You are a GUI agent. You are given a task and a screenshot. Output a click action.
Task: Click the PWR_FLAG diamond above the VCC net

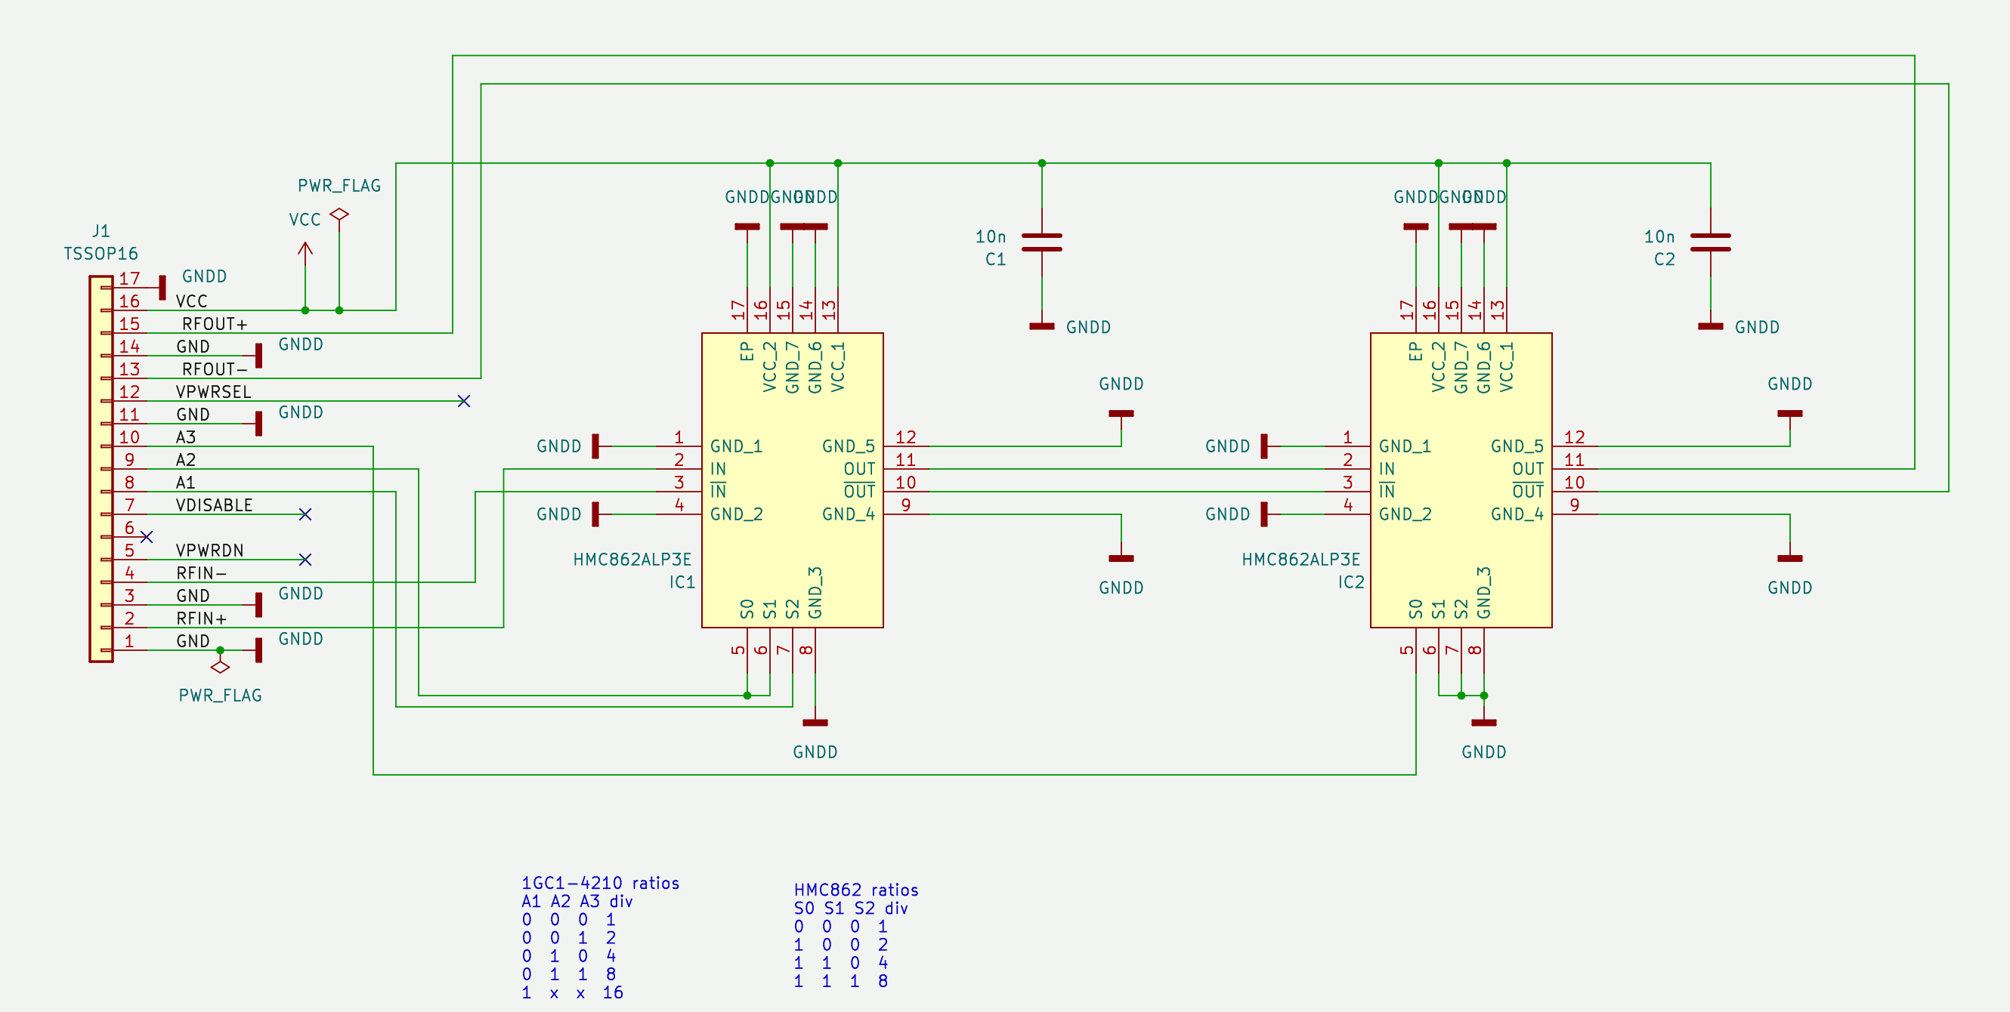click(339, 214)
